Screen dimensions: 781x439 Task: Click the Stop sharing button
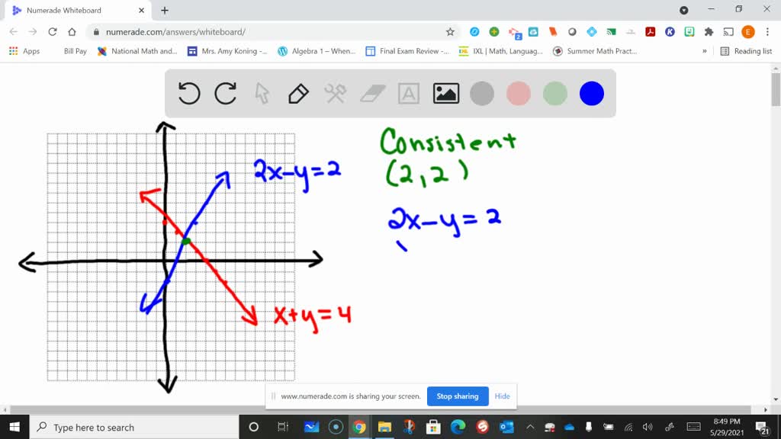(457, 396)
